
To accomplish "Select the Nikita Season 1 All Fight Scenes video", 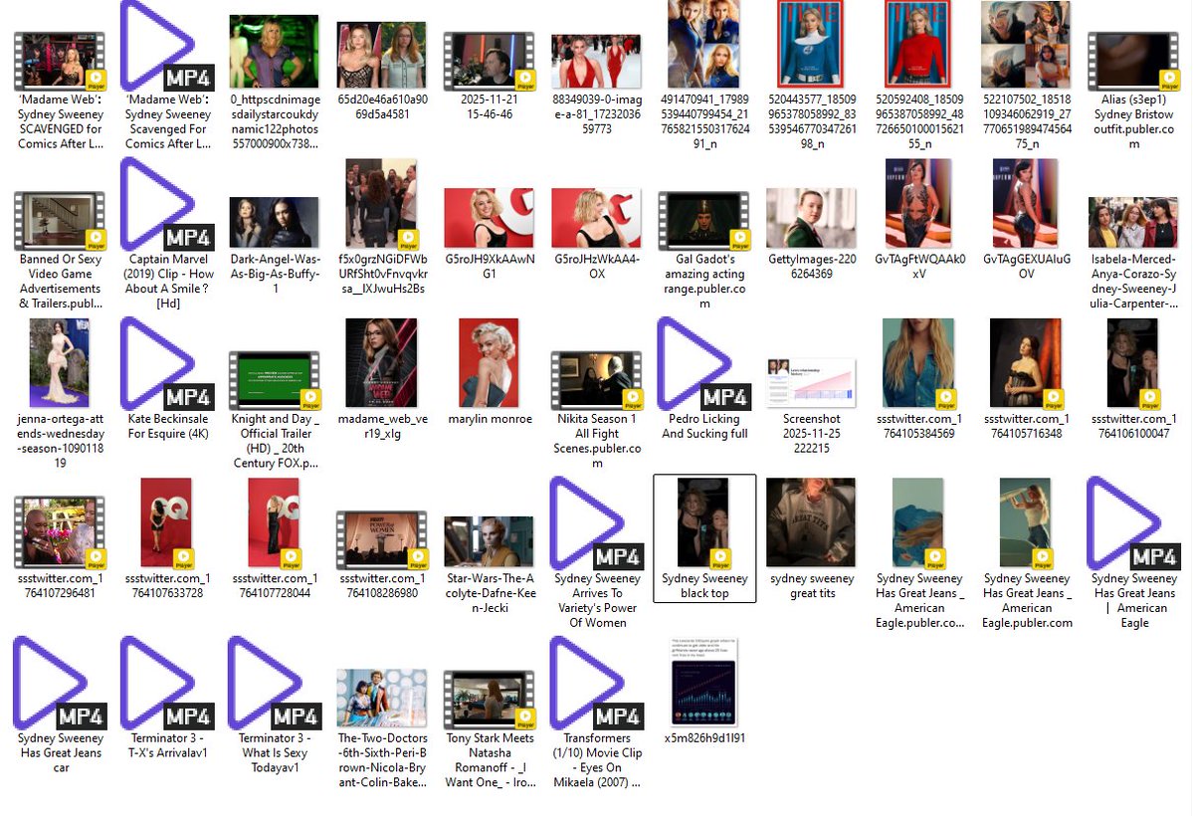I will point(597,381).
